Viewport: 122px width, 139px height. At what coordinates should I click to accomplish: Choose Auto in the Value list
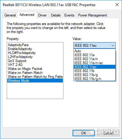coord(95,51)
